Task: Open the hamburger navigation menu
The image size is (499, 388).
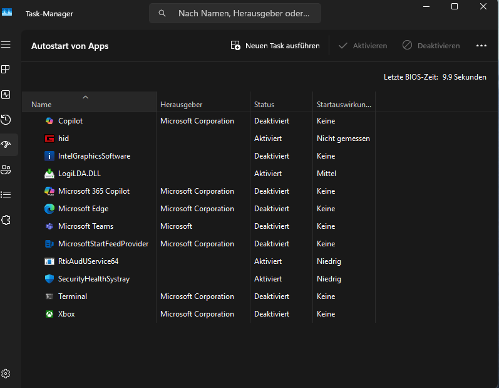Action: click(6, 45)
